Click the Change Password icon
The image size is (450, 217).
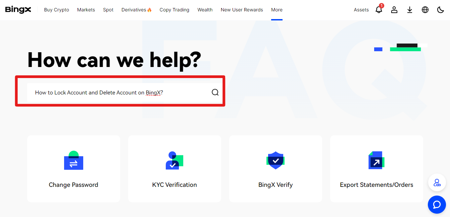[73, 160]
